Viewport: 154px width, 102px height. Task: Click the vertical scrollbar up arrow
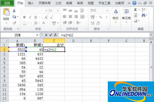[151, 42]
